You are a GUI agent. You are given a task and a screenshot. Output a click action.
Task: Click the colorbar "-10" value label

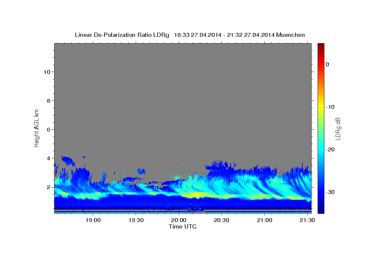(x=330, y=107)
